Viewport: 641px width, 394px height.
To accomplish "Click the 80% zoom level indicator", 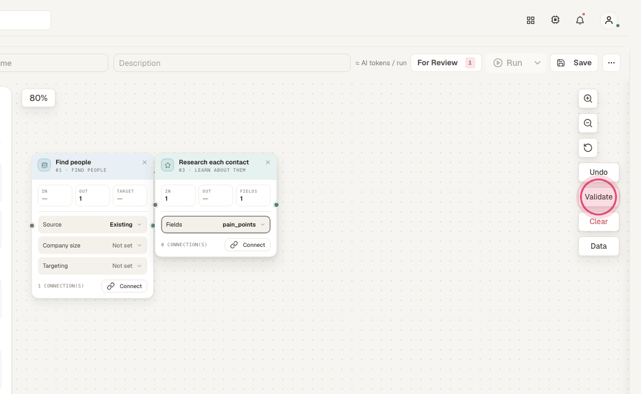I will (x=38, y=98).
